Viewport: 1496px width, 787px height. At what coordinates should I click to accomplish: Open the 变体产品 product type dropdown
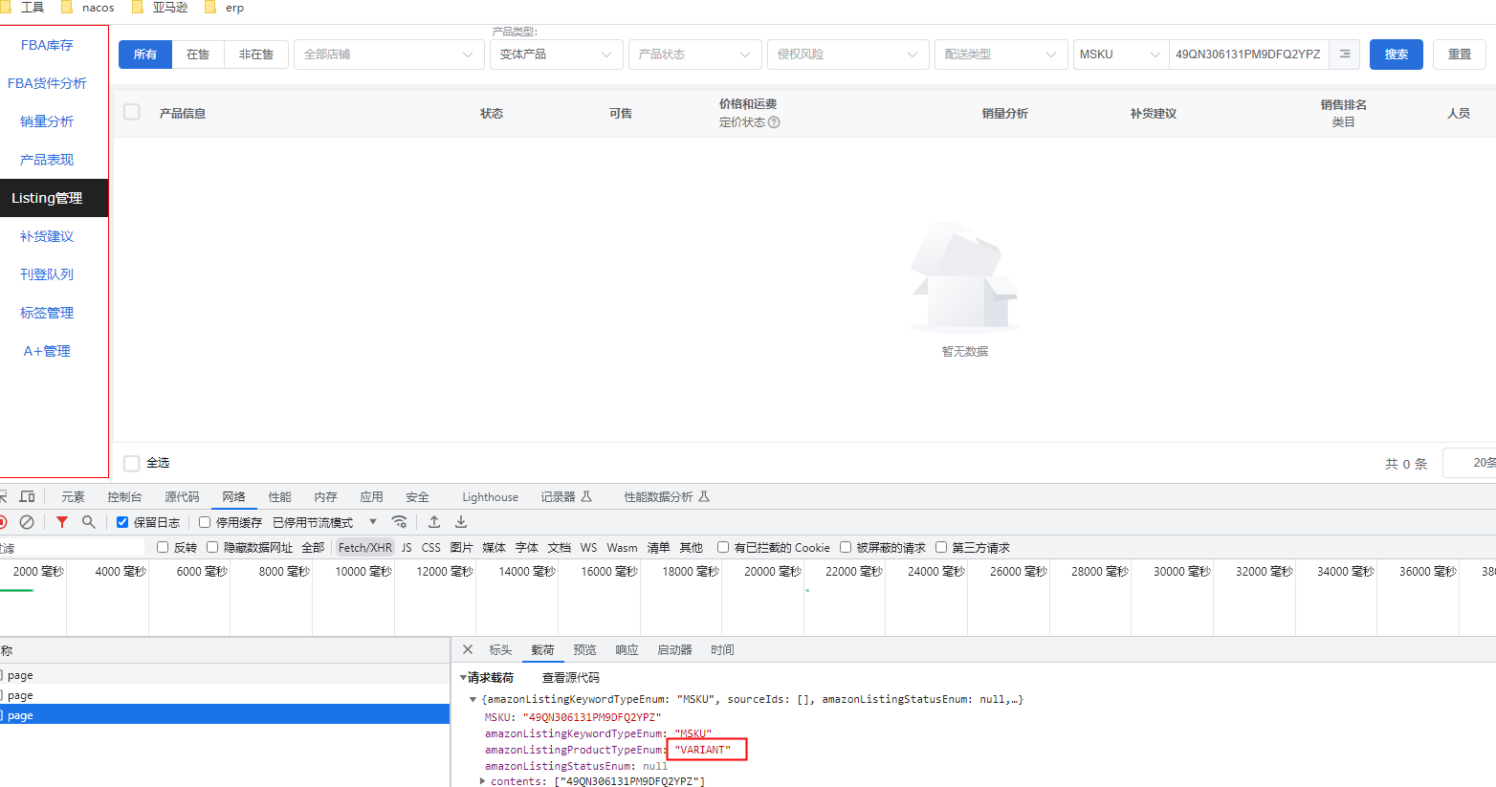click(557, 55)
